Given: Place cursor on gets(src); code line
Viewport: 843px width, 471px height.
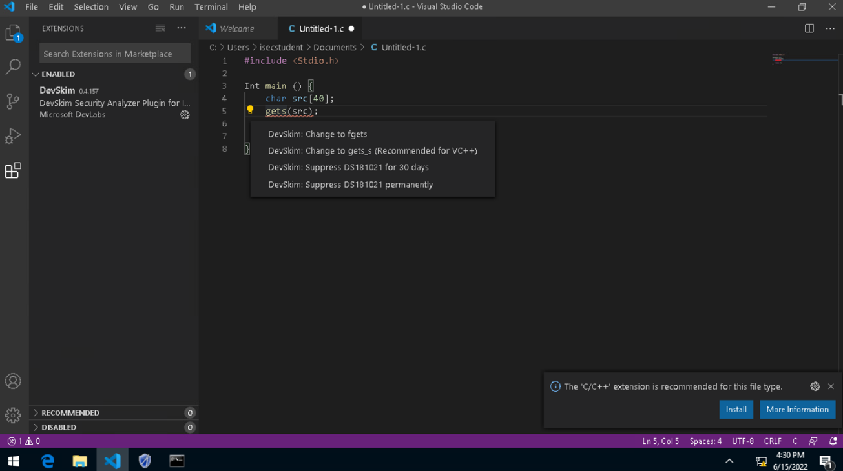Looking at the screenshot, I should 292,111.
